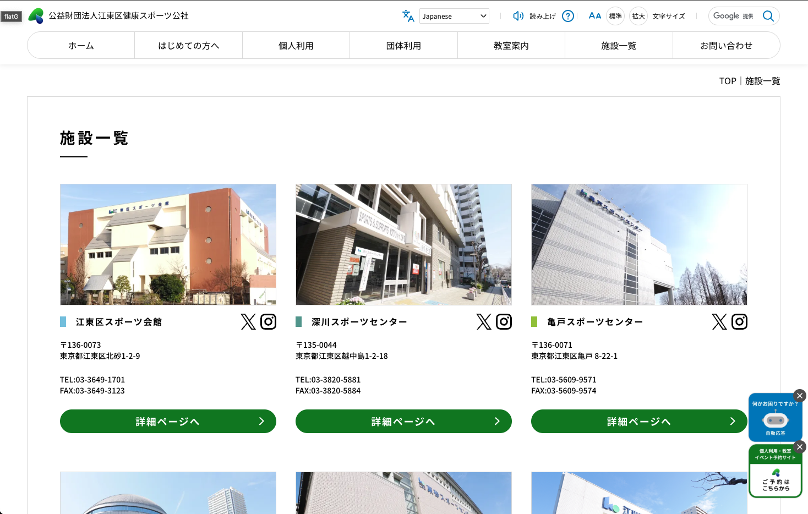This screenshot has width=808, height=514.
Task: Open the 教室案内 menu item
Action: click(x=511, y=45)
